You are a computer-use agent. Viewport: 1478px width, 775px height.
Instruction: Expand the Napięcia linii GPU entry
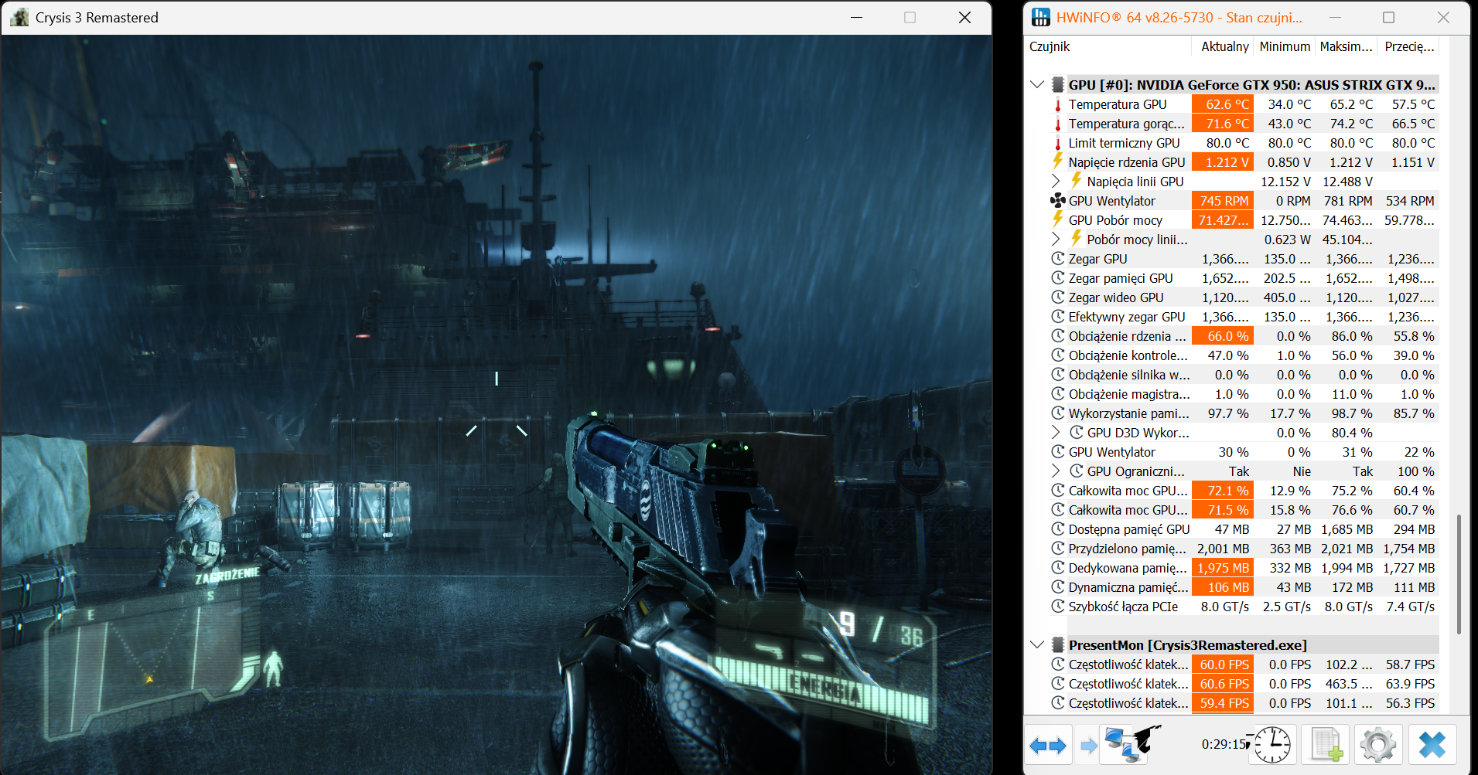point(1056,182)
